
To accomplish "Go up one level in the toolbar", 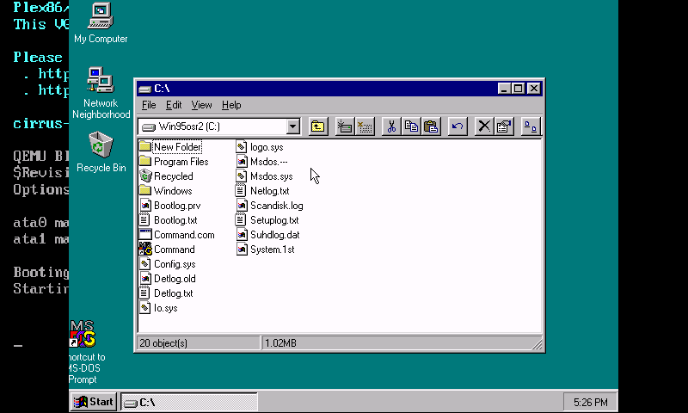I will point(317,126).
